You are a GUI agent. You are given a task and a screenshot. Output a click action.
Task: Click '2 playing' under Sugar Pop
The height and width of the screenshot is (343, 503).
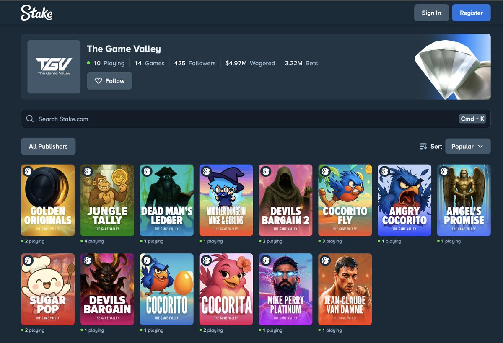click(33, 330)
